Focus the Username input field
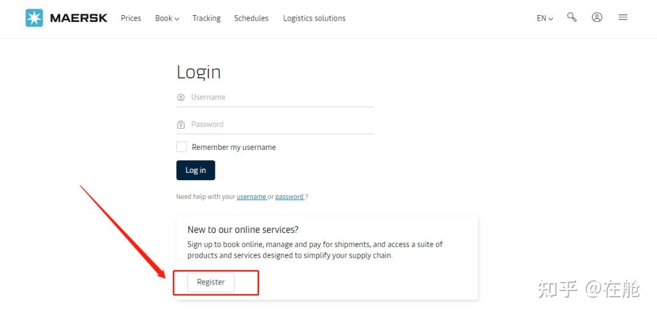Image resolution: width=657 pixels, height=316 pixels. pos(280,97)
